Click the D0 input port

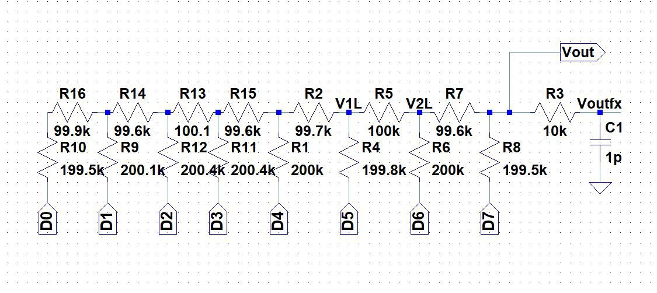click(x=47, y=220)
